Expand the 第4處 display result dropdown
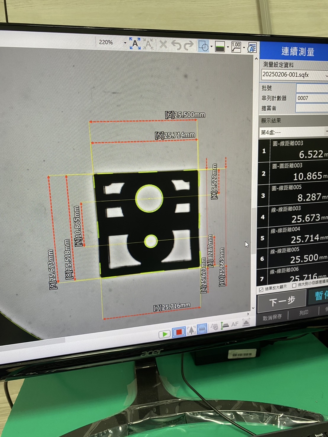This screenshot has height=437, width=328. coord(326,131)
